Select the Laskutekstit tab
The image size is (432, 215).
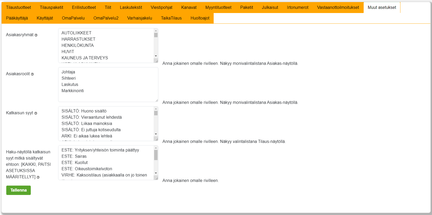click(x=131, y=8)
